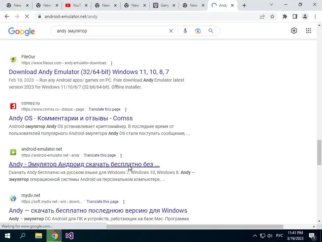Open the Extensions puzzle icon
This screenshot has width=322, height=242.
(285, 16)
